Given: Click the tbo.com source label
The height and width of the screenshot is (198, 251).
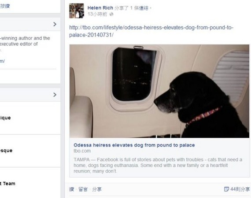Looking at the screenshot, I should point(82,151).
